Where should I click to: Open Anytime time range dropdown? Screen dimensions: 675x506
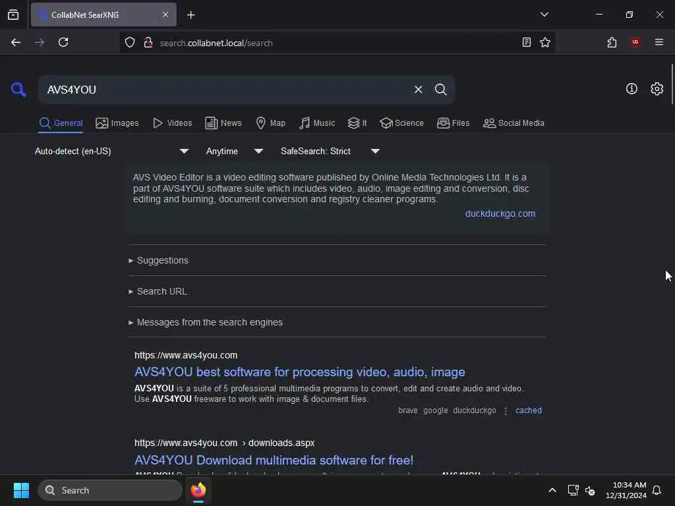point(234,151)
